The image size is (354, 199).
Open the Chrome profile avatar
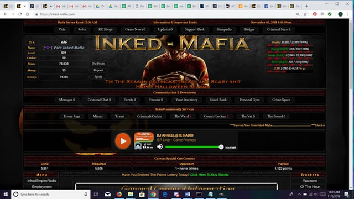coord(341,14)
